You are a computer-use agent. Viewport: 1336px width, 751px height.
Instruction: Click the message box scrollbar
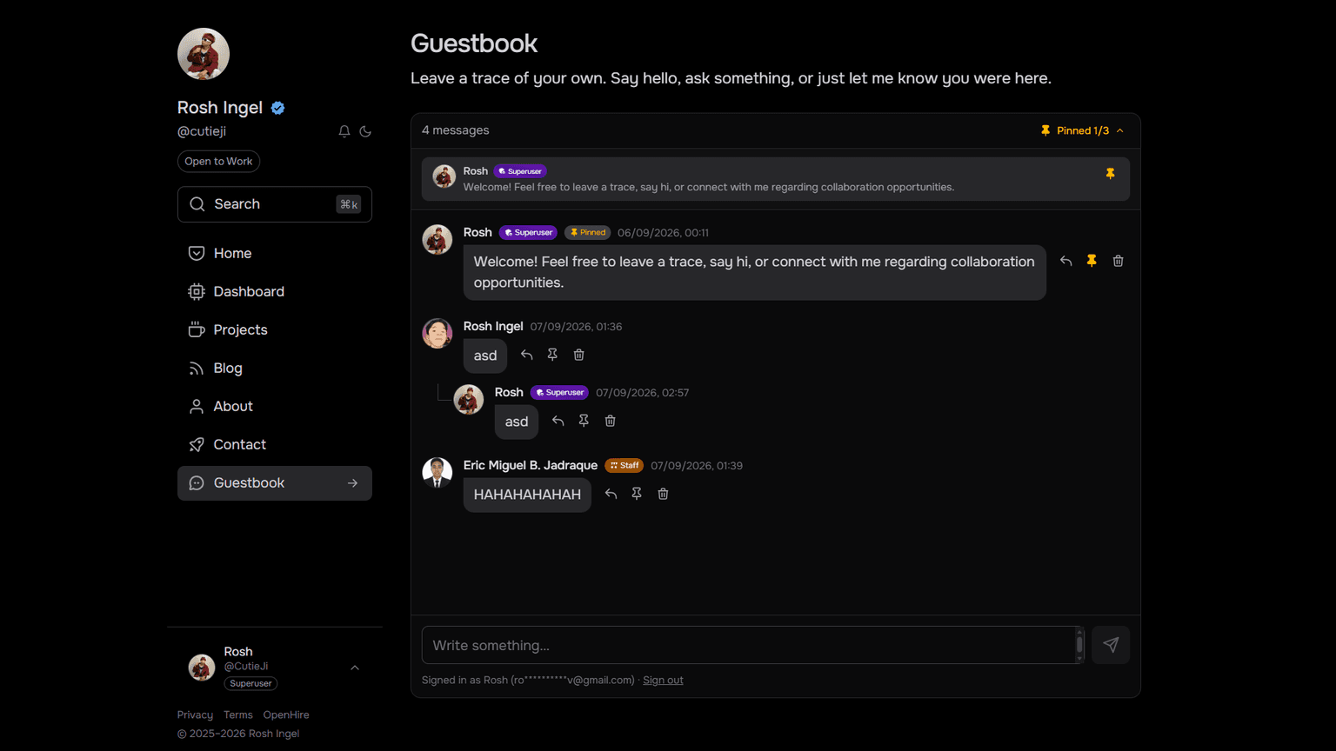pyautogui.click(x=1079, y=645)
